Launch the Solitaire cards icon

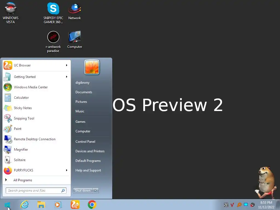point(8,160)
